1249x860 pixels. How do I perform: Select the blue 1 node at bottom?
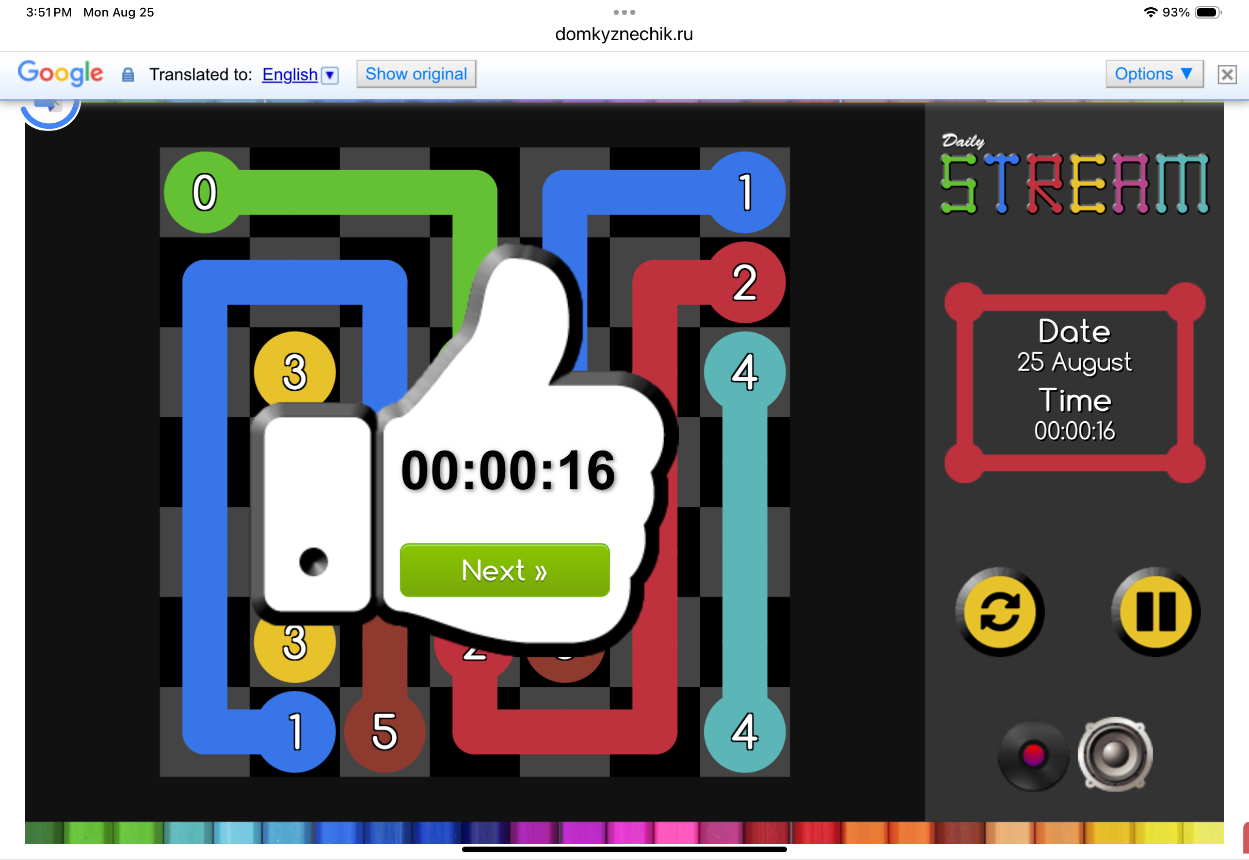(x=295, y=732)
